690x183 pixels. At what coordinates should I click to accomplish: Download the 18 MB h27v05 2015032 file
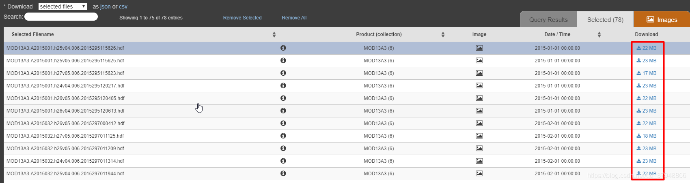646,136
